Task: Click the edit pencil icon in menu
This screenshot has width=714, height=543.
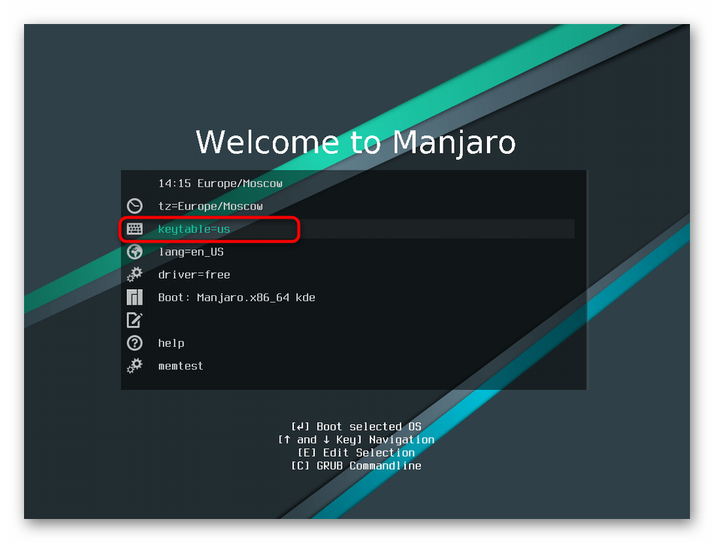Action: click(x=135, y=320)
